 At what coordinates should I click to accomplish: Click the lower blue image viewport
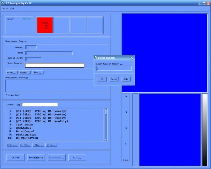tap(170, 130)
